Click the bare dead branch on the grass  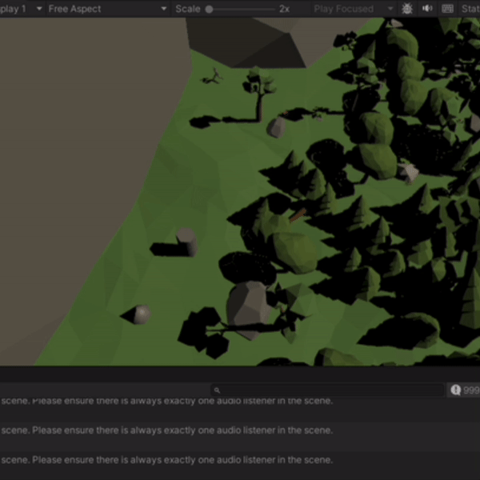[212, 77]
